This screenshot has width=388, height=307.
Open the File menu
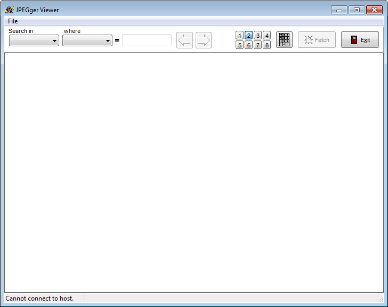pyautogui.click(x=13, y=21)
